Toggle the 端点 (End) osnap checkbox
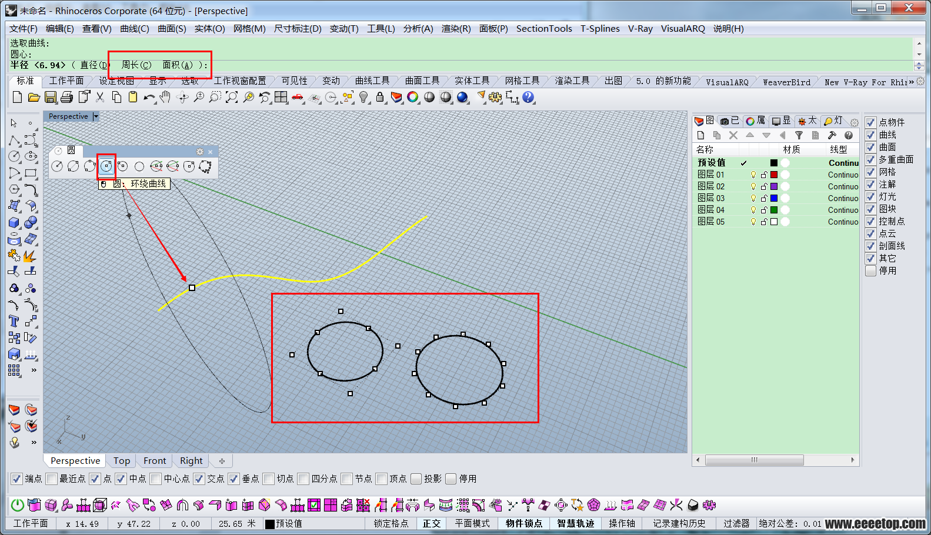The image size is (931, 535). point(17,479)
